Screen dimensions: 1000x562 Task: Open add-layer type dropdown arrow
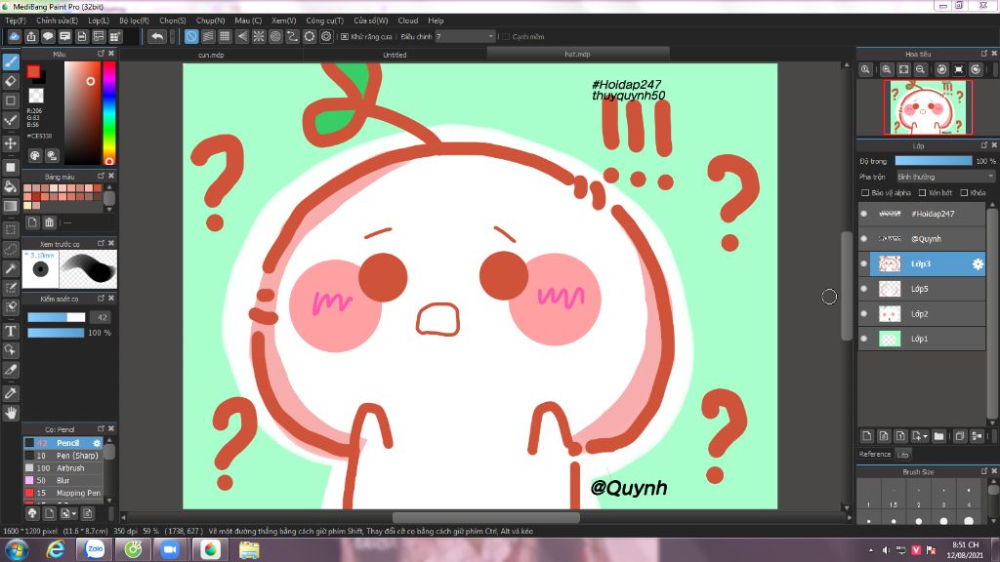tap(926, 436)
